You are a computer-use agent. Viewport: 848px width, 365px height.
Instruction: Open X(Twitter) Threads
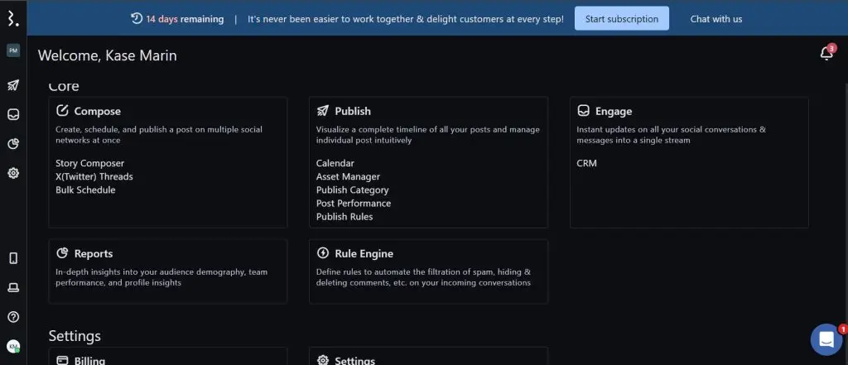[x=94, y=177]
